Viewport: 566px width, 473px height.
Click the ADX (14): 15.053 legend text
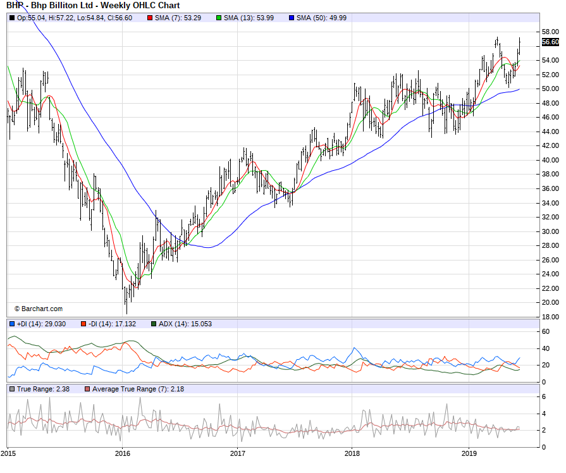pyautogui.click(x=185, y=324)
